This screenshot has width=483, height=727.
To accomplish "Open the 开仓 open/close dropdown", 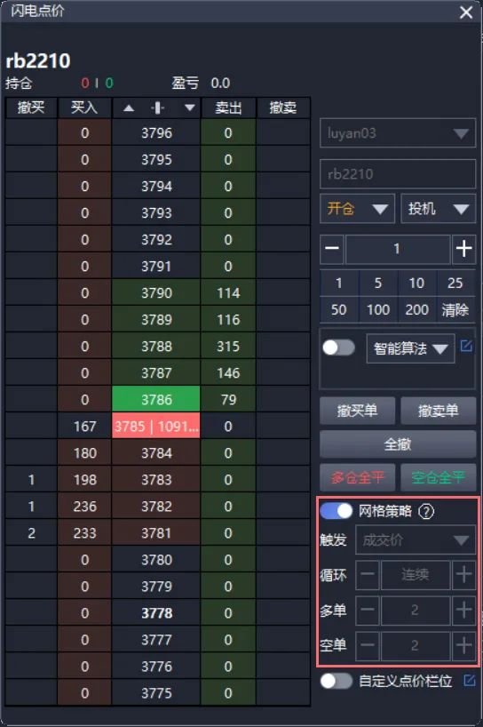I will pos(357,209).
